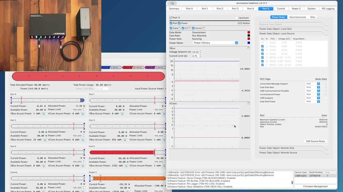Open the Control tab
The width and height of the screenshot is (343, 192).
pyautogui.click(x=281, y=9)
